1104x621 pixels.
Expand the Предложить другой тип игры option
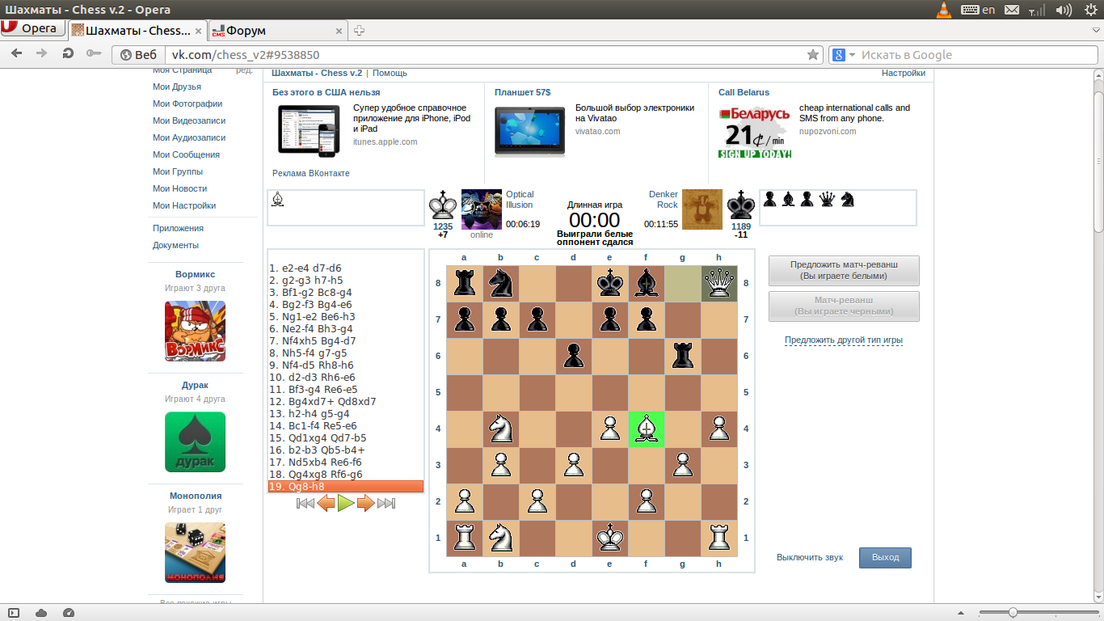(x=843, y=340)
